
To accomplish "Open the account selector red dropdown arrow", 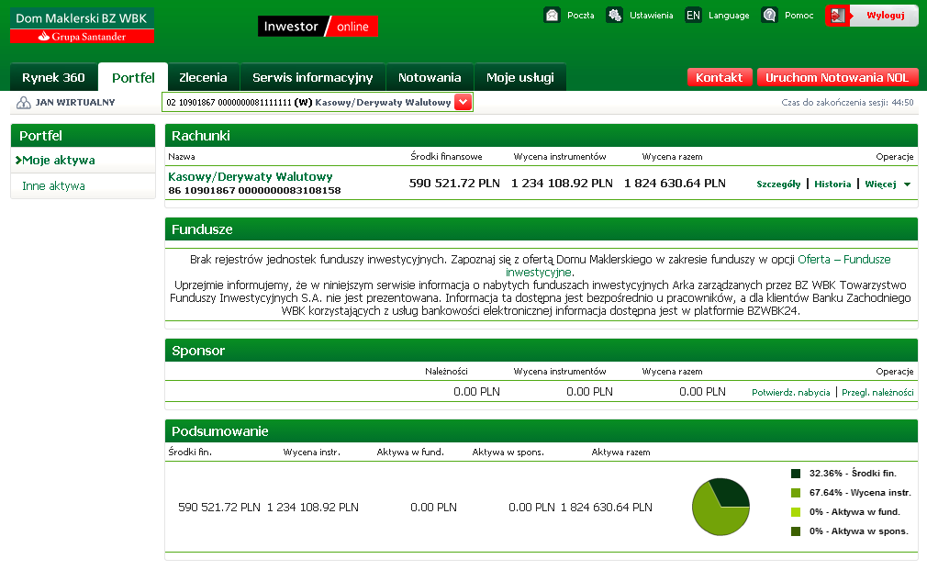I will click(463, 102).
